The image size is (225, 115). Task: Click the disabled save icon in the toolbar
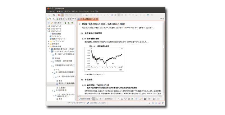(x=49, y=15)
